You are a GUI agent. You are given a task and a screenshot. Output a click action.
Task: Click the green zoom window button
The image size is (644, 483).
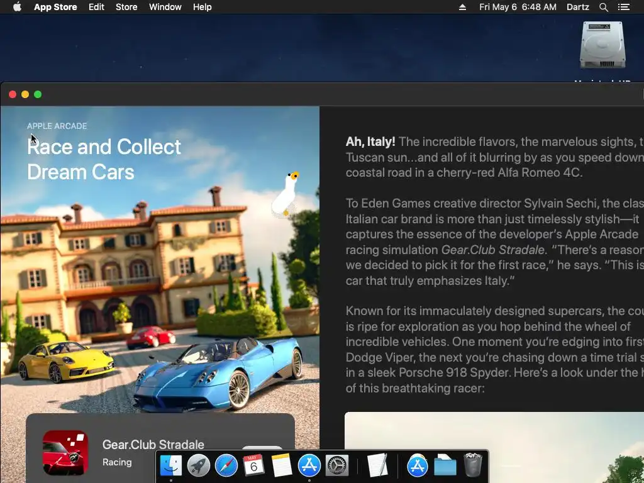pyautogui.click(x=38, y=94)
